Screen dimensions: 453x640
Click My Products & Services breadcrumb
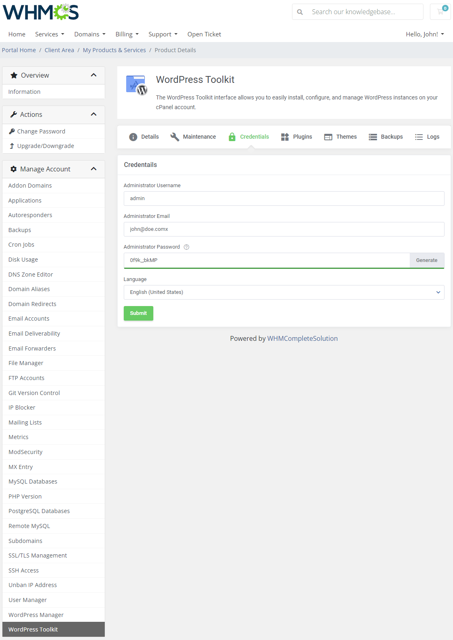tap(114, 50)
